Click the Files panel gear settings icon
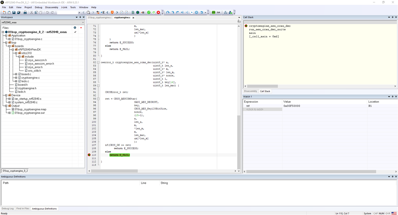The width and height of the screenshot is (398, 215). pos(75,27)
